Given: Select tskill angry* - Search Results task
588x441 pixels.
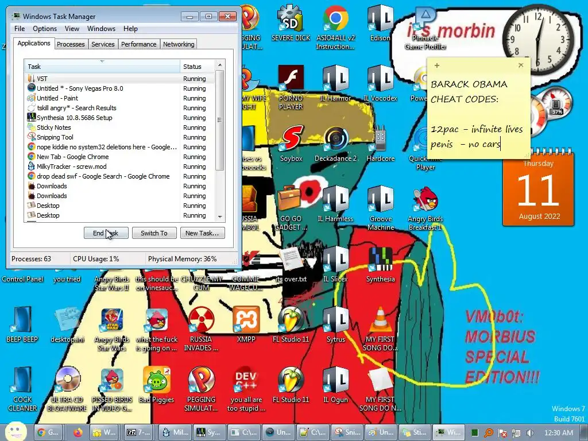Looking at the screenshot, I should (x=121, y=108).
